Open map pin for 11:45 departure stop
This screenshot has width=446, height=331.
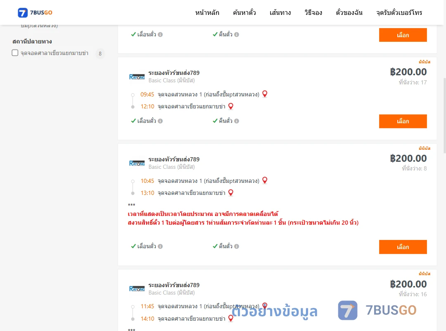pyautogui.click(x=265, y=306)
